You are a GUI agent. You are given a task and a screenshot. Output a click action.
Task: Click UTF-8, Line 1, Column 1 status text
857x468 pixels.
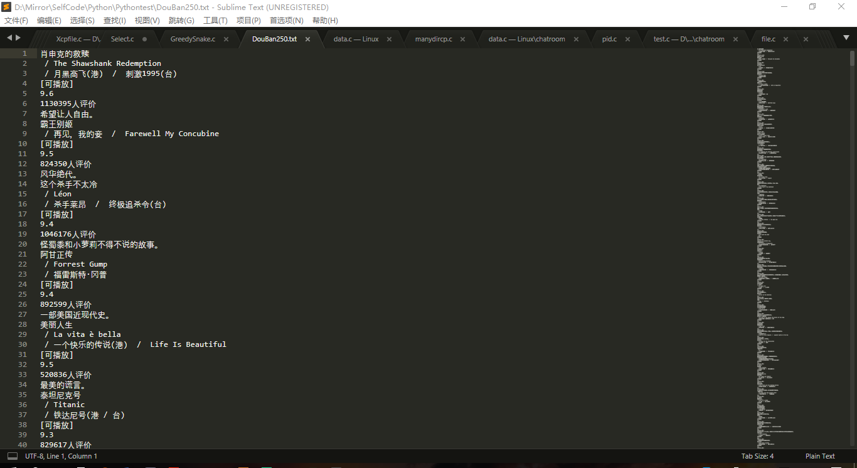click(x=61, y=456)
